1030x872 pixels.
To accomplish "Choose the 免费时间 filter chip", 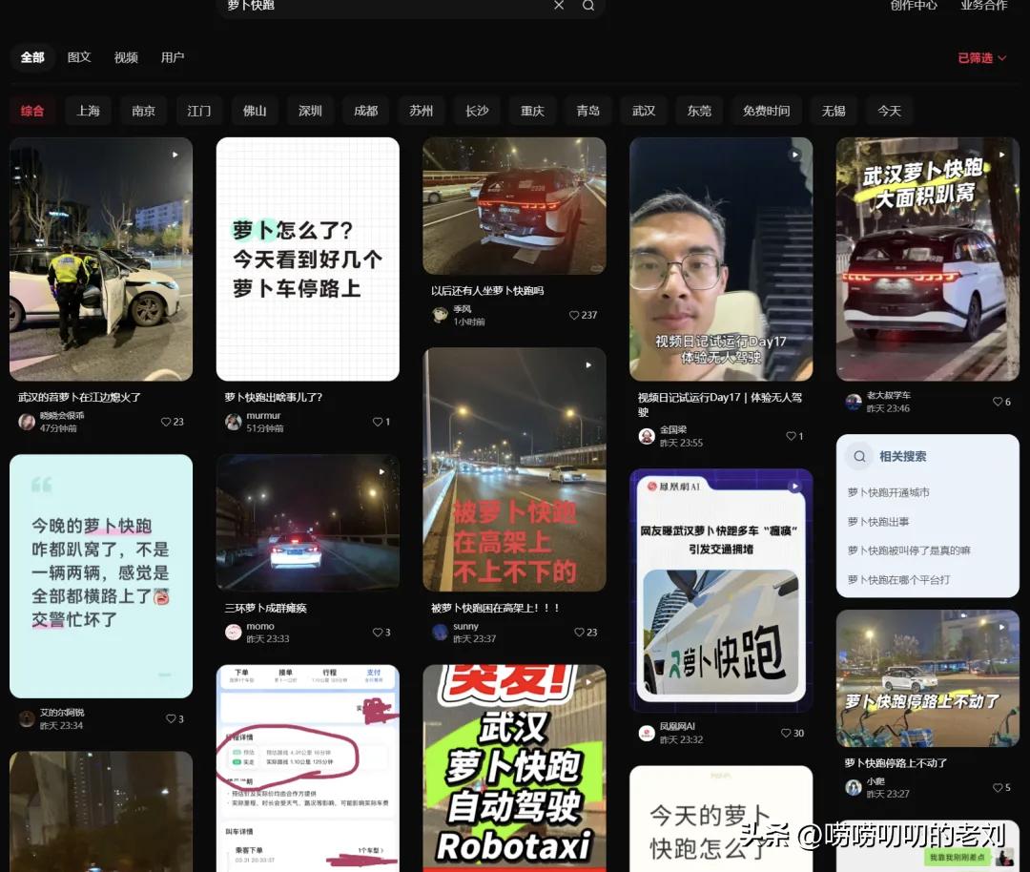I will [767, 111].
